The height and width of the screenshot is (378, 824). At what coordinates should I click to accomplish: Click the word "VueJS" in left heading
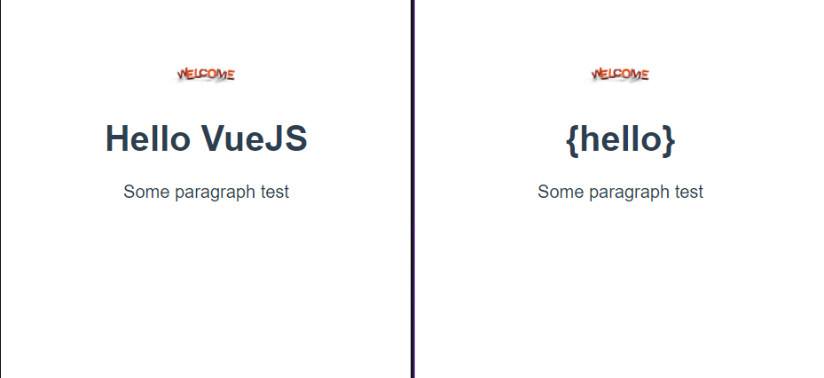[254, 139]
